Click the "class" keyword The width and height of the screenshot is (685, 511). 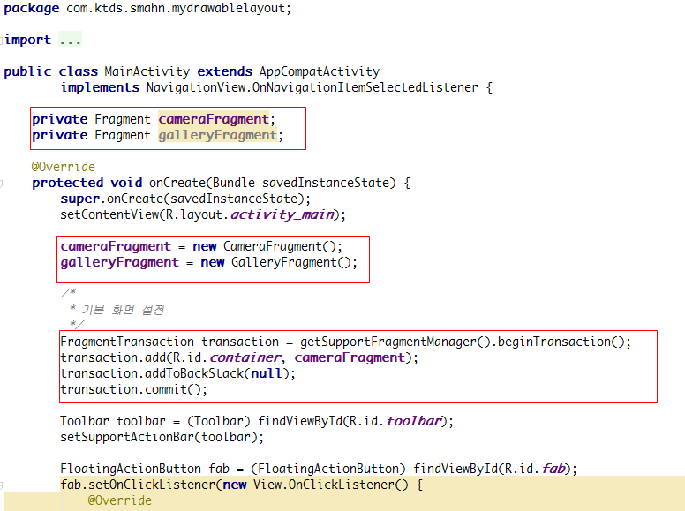click(x=79, y=71)
